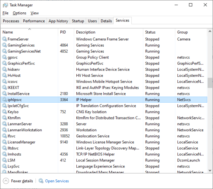Sort services by Status column header
213x189 pixels.
pos(150,32)
